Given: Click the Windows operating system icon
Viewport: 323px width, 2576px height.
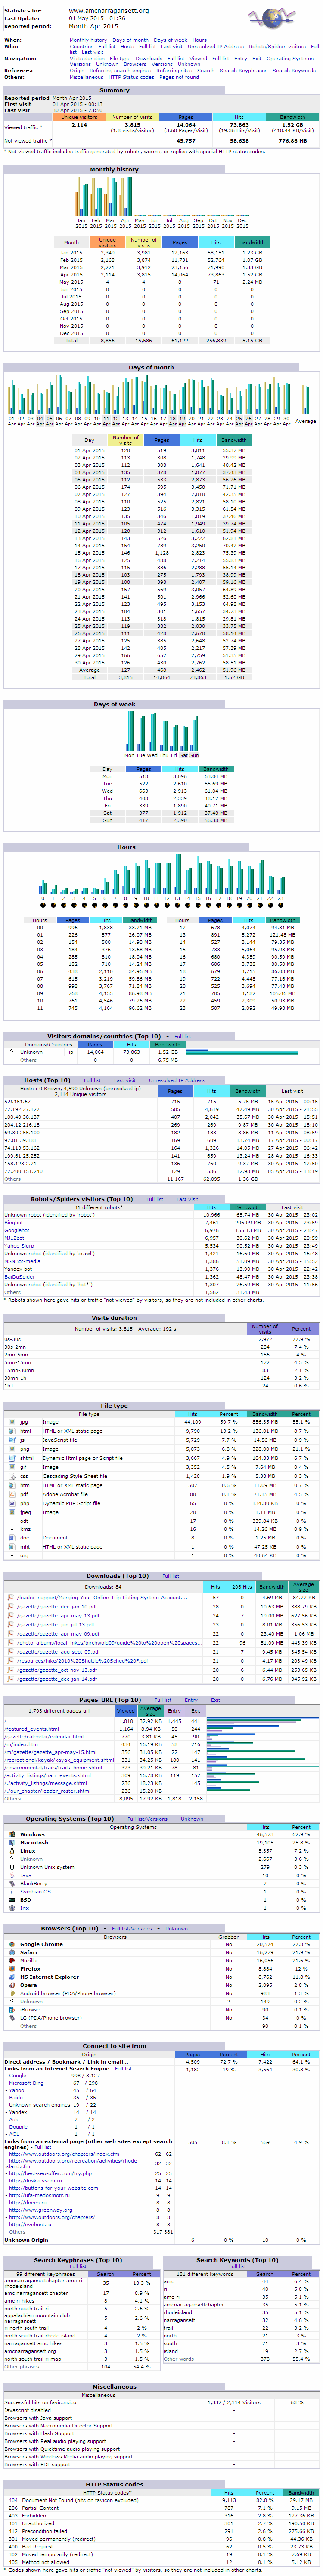Looking at the screenshot, I should point(11,1834).
